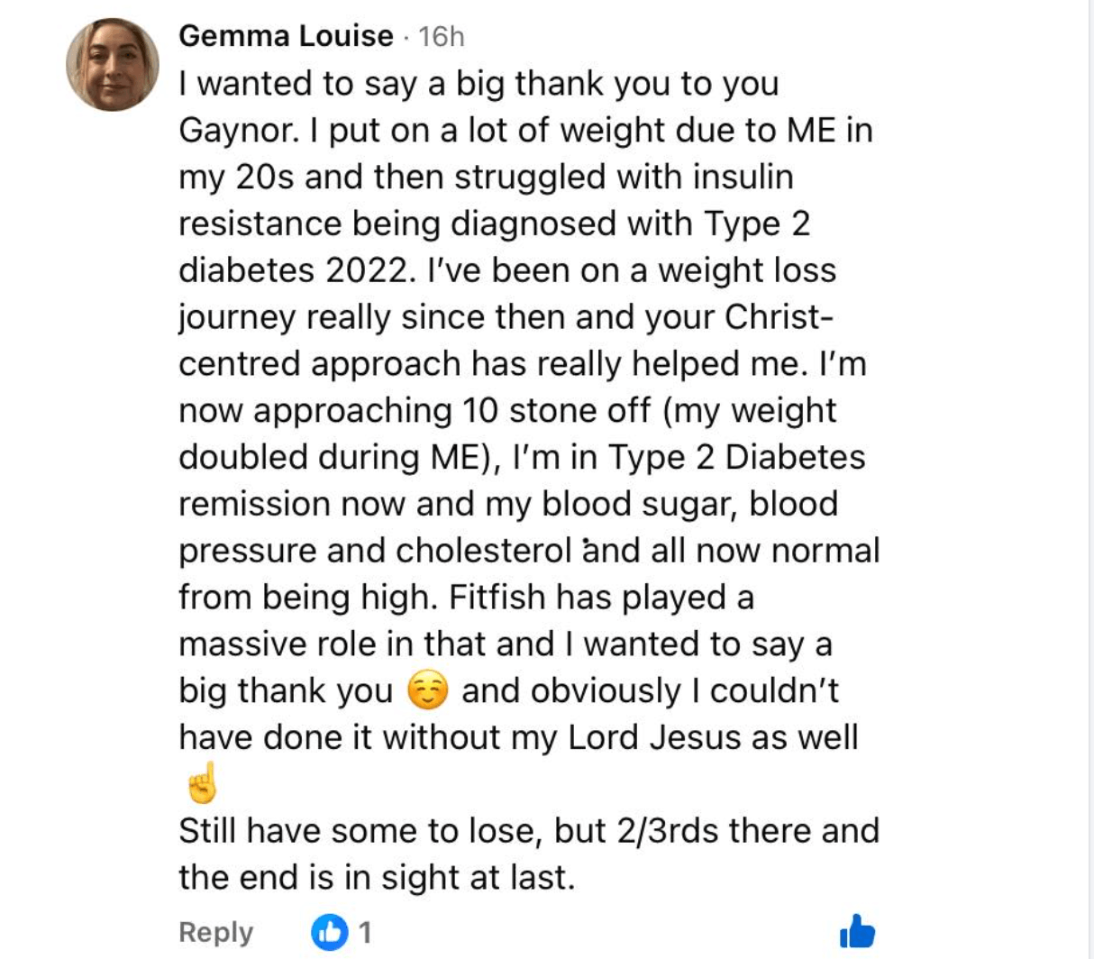
Task: Click the pointing-up finger emoji
Action: tap(200, 782)
